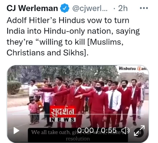Play the embedded video
158x143 pixels.
(x=16, y=130)
